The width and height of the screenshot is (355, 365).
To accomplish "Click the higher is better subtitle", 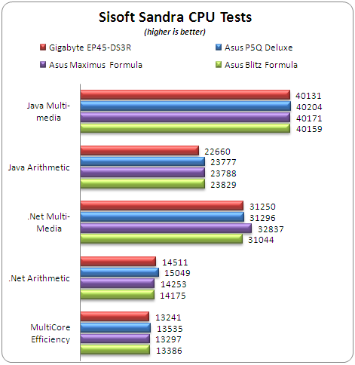I will [175, 32].
